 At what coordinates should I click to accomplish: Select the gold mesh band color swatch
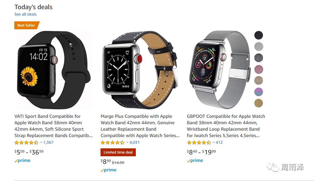pos(259,103)
